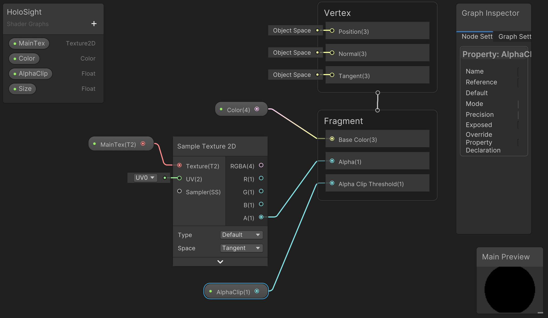548x318 pixels.
Task: Click the Color(4) node output port
Action: 257,109
